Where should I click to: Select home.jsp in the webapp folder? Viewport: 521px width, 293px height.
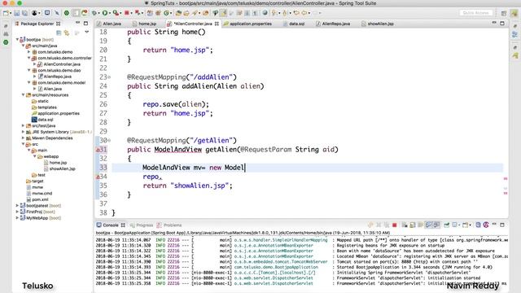pyautogui.click(x=58, y=163)
